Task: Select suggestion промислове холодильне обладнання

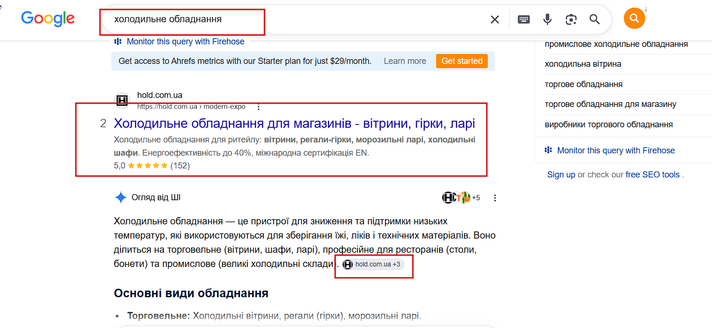Action: pyautogui.click(x=616, y=44)
